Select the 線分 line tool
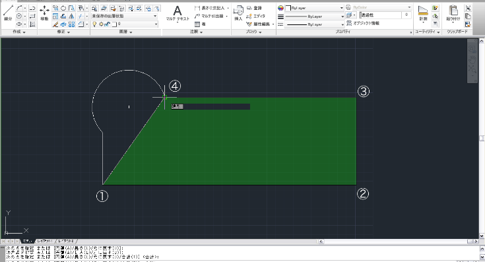 click(8, 13)
